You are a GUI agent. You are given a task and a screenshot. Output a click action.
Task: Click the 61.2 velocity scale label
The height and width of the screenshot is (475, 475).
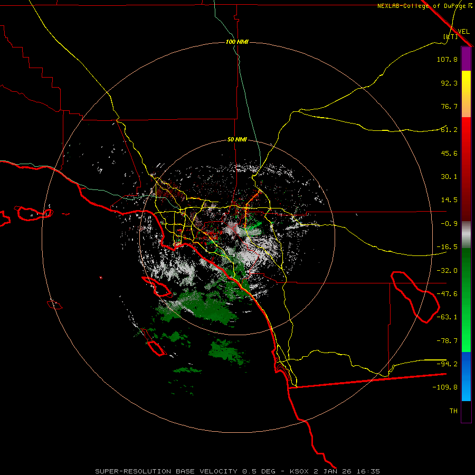(x=449, y=130)
